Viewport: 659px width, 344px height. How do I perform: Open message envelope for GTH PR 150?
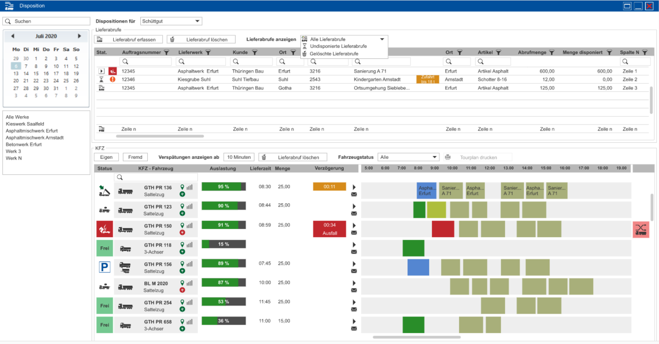pos(354,233)
